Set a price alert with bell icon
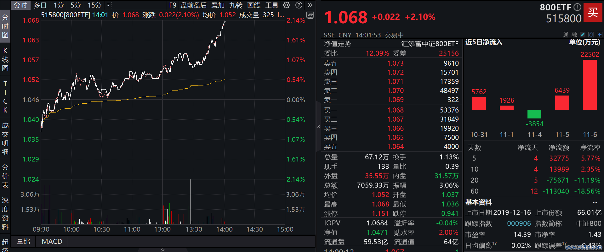Viewport: 604px width, 252px height. tap(591, 35)
